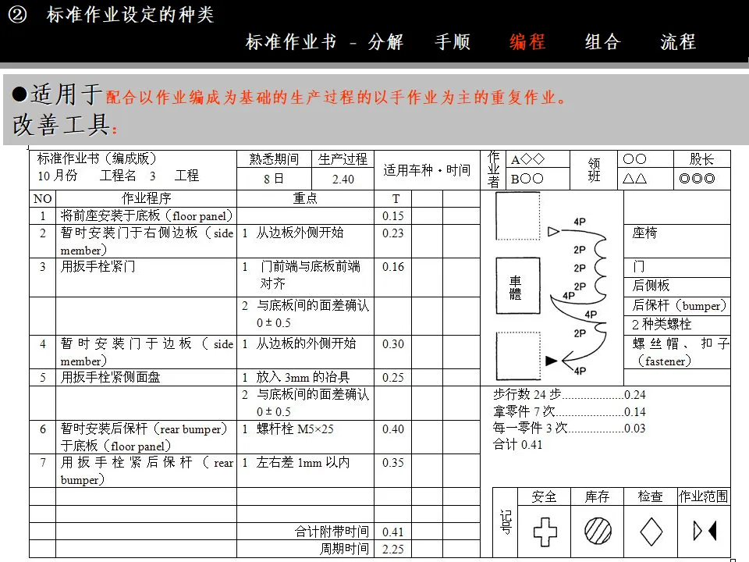Screen dimensions: 749x562
Task: Click the 后保杆（bumper） parts label
Action: (679, 305)
